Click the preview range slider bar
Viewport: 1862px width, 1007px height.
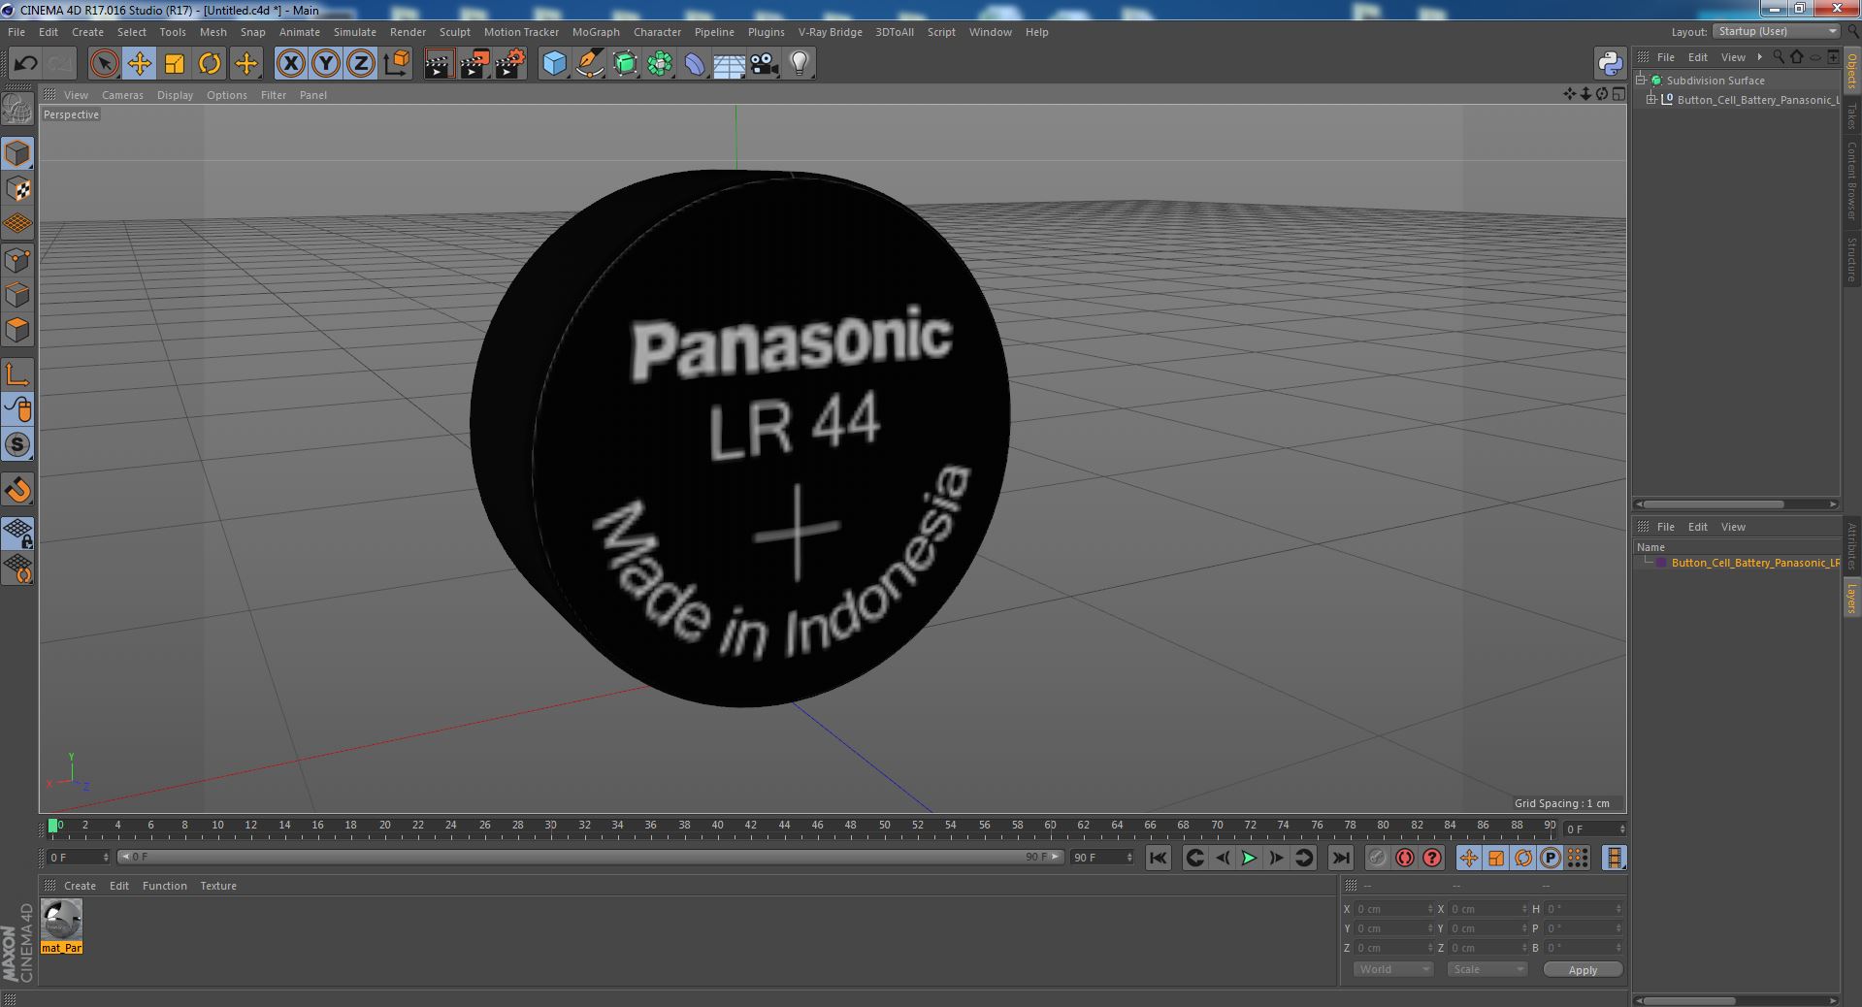pyautogui.click(x=590, y=857)
